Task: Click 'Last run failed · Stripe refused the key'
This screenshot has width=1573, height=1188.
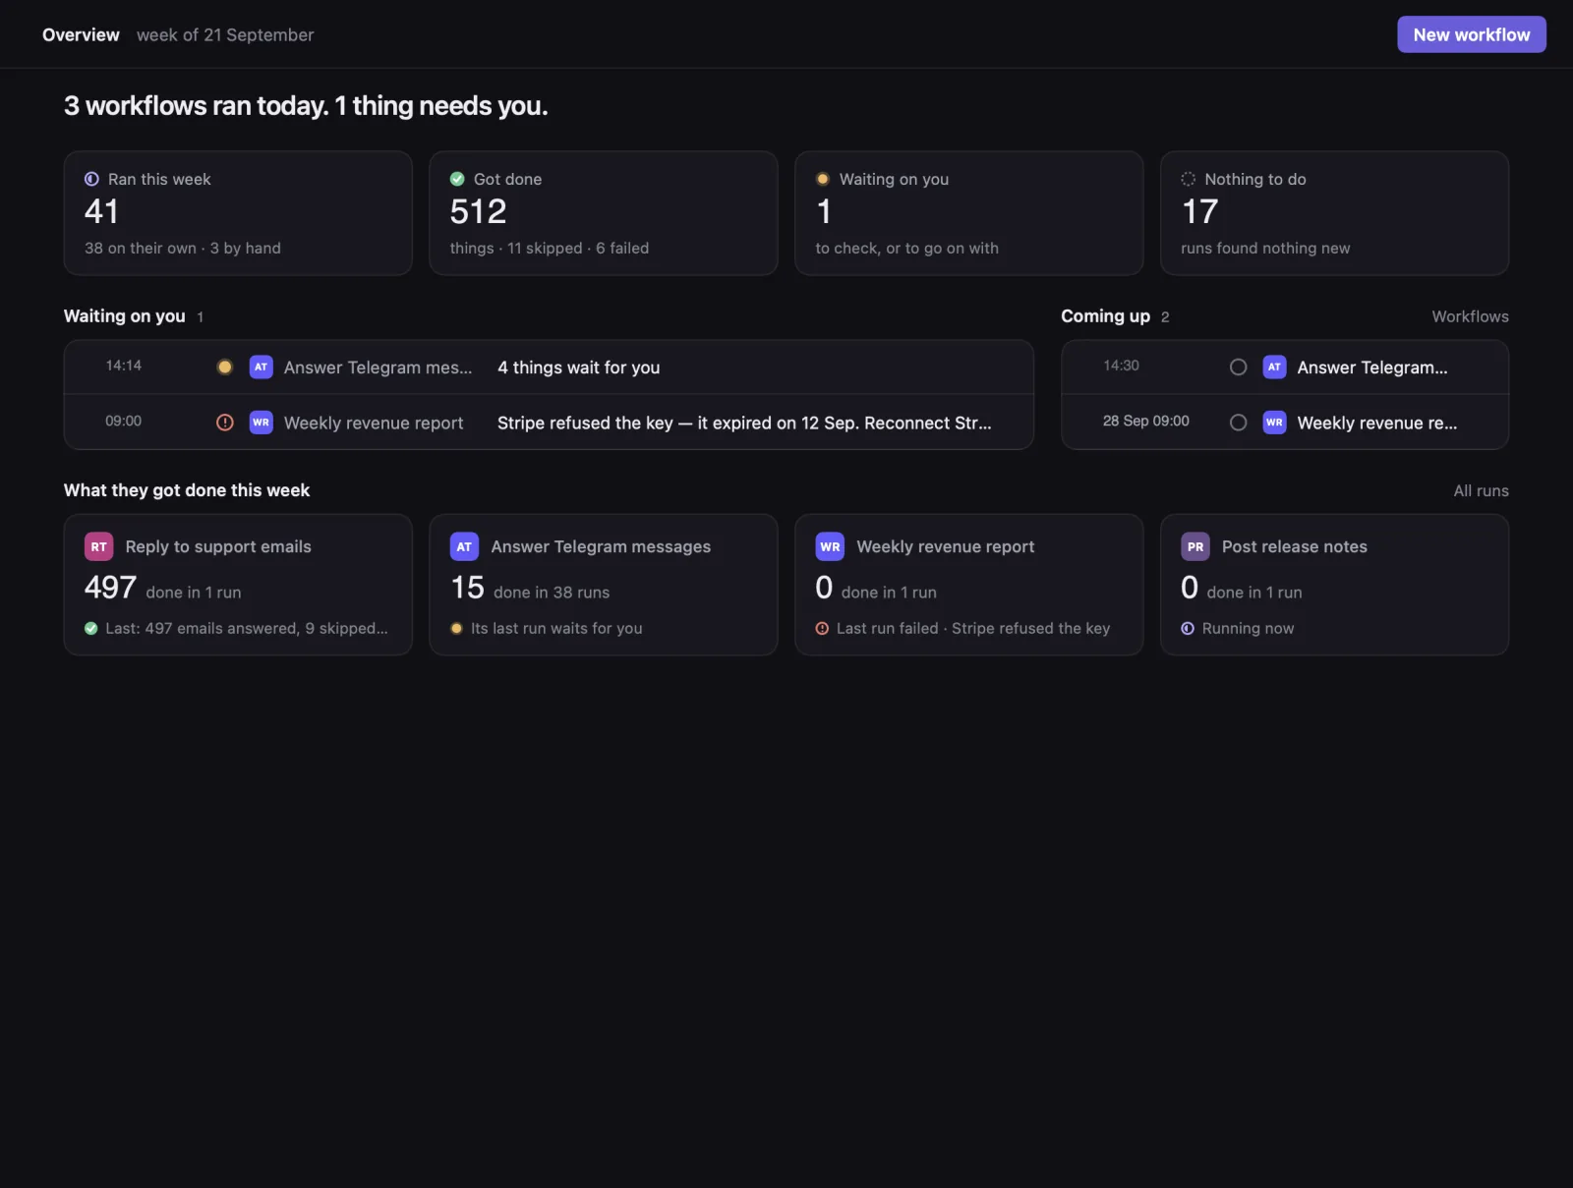Action: pos(973,628)
